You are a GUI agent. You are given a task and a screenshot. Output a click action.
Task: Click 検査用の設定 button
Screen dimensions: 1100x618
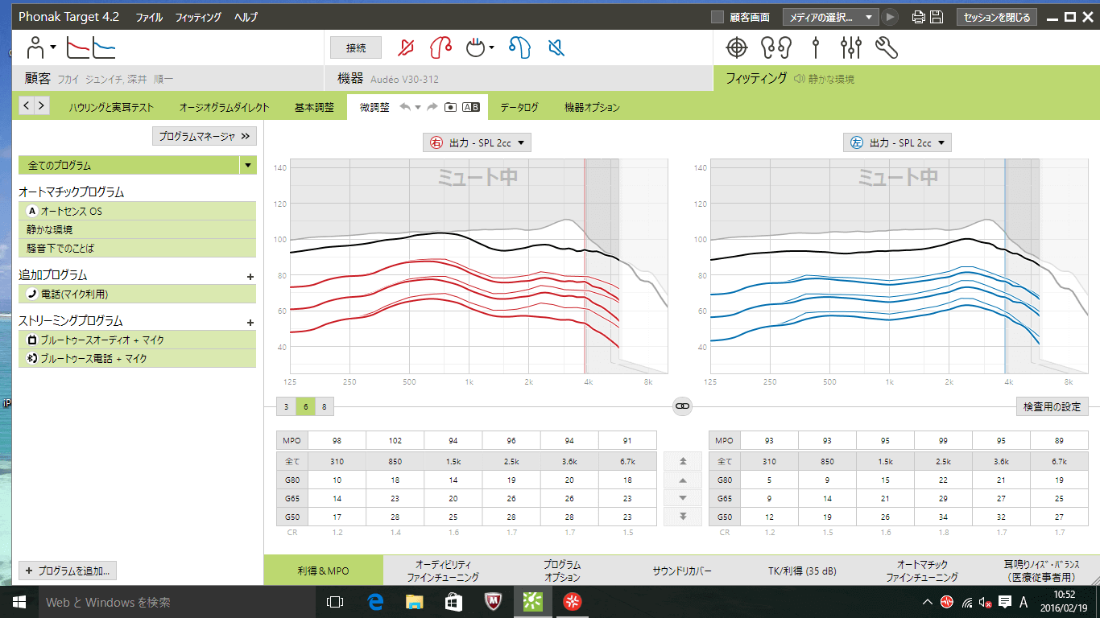pos(1052,407)
